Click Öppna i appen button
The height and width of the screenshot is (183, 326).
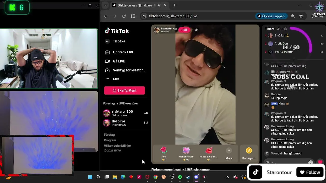pos(271,16)
